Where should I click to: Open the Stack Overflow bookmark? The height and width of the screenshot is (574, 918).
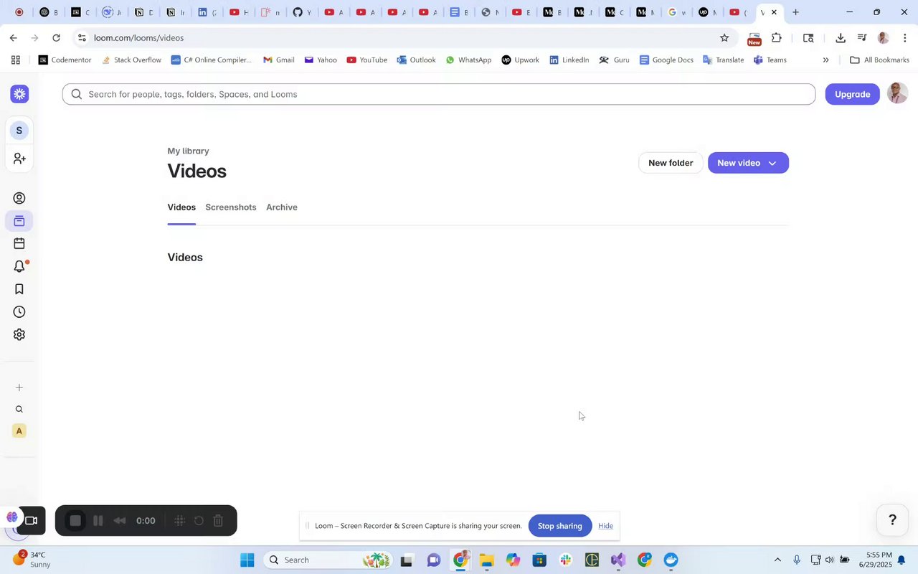pos(131,60)
